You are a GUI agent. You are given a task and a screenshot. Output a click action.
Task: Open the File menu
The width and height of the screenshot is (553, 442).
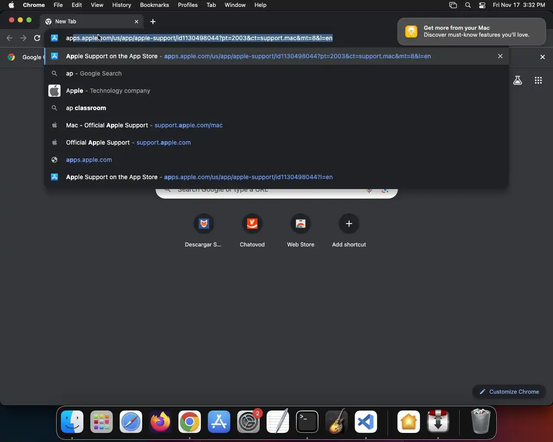(58, 5)
